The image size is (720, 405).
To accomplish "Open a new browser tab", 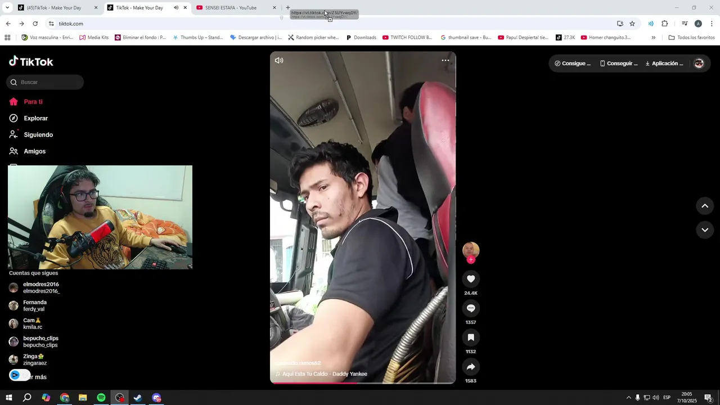I will pos(288,8).
